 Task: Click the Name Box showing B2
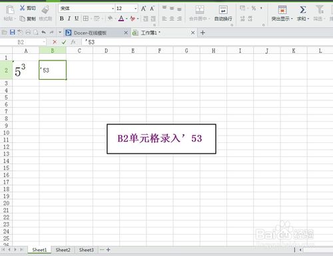[21, 42]
